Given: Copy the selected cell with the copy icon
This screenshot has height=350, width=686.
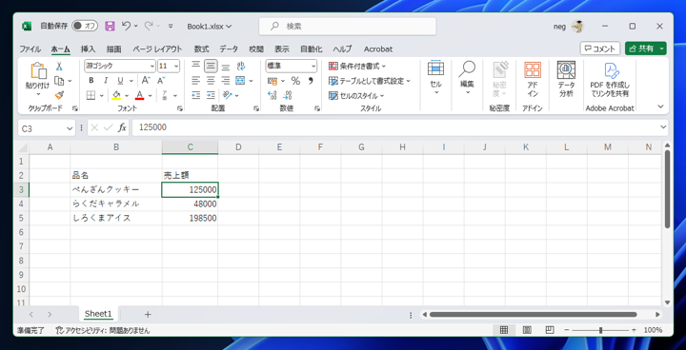Looking at the screenshot, I should pyautogui.click(x=59, y=81).
